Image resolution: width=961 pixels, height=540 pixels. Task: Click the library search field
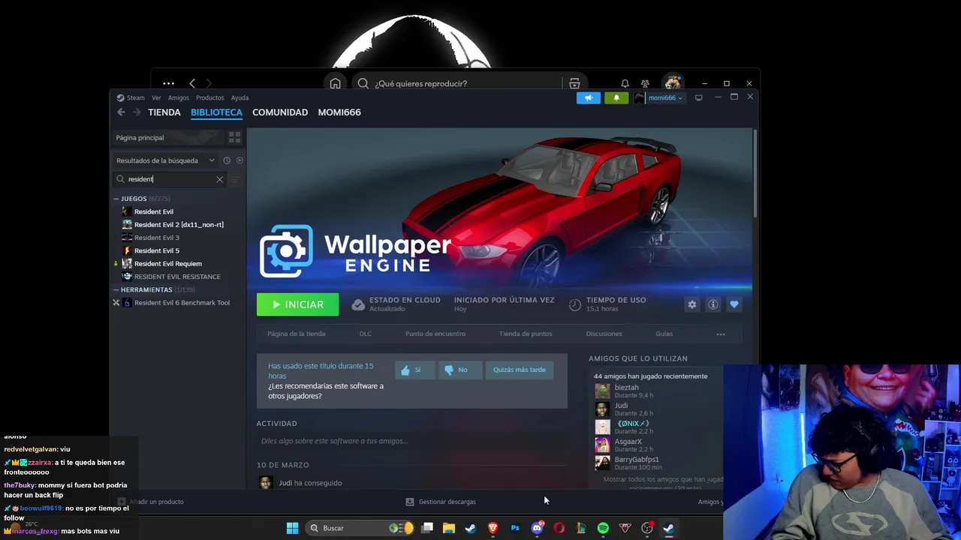(x=170, y=179)
